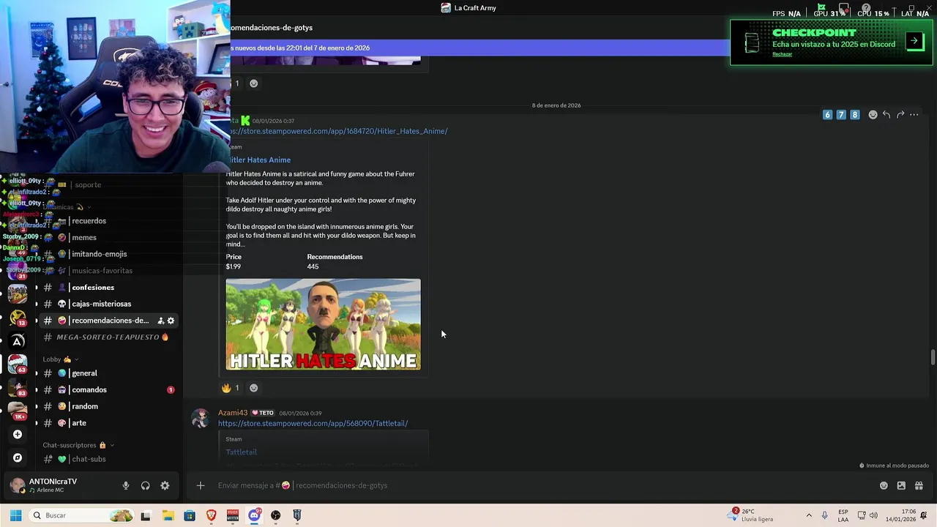Collapse the Lobby category
Viewport: 937px width, 527px height.
tap(60, 359)
